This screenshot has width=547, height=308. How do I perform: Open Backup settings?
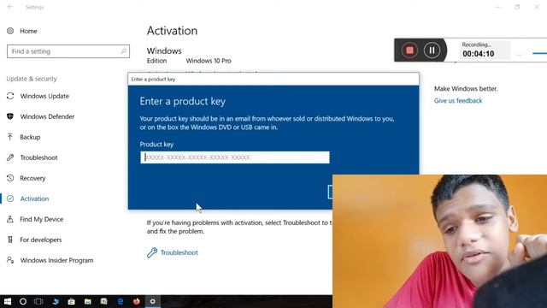click(x=30, y=137)
